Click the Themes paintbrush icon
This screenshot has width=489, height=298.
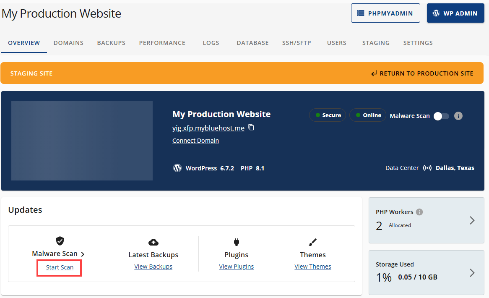click(x=312, y=242)
